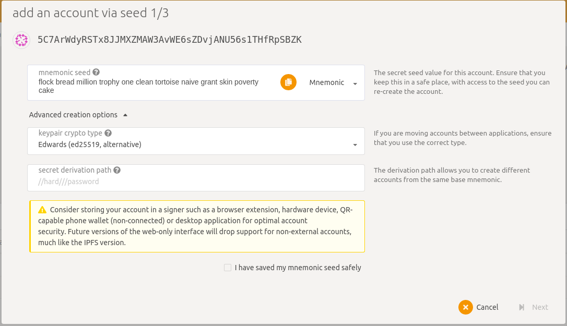This screenshot has width=567, height=326.
Task: Click the Edwards ed25519 alternative value
Action: [90, 144]
